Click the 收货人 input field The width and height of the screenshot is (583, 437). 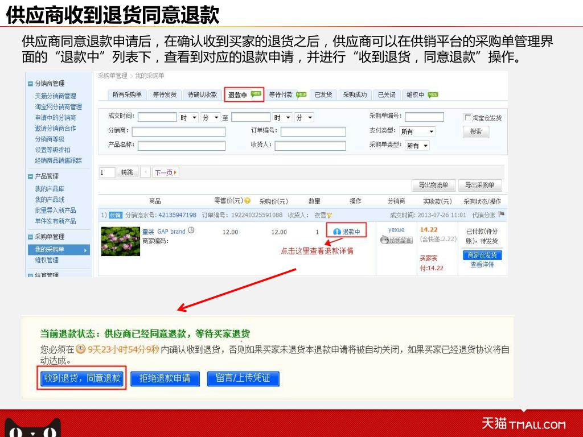(310, 146)
